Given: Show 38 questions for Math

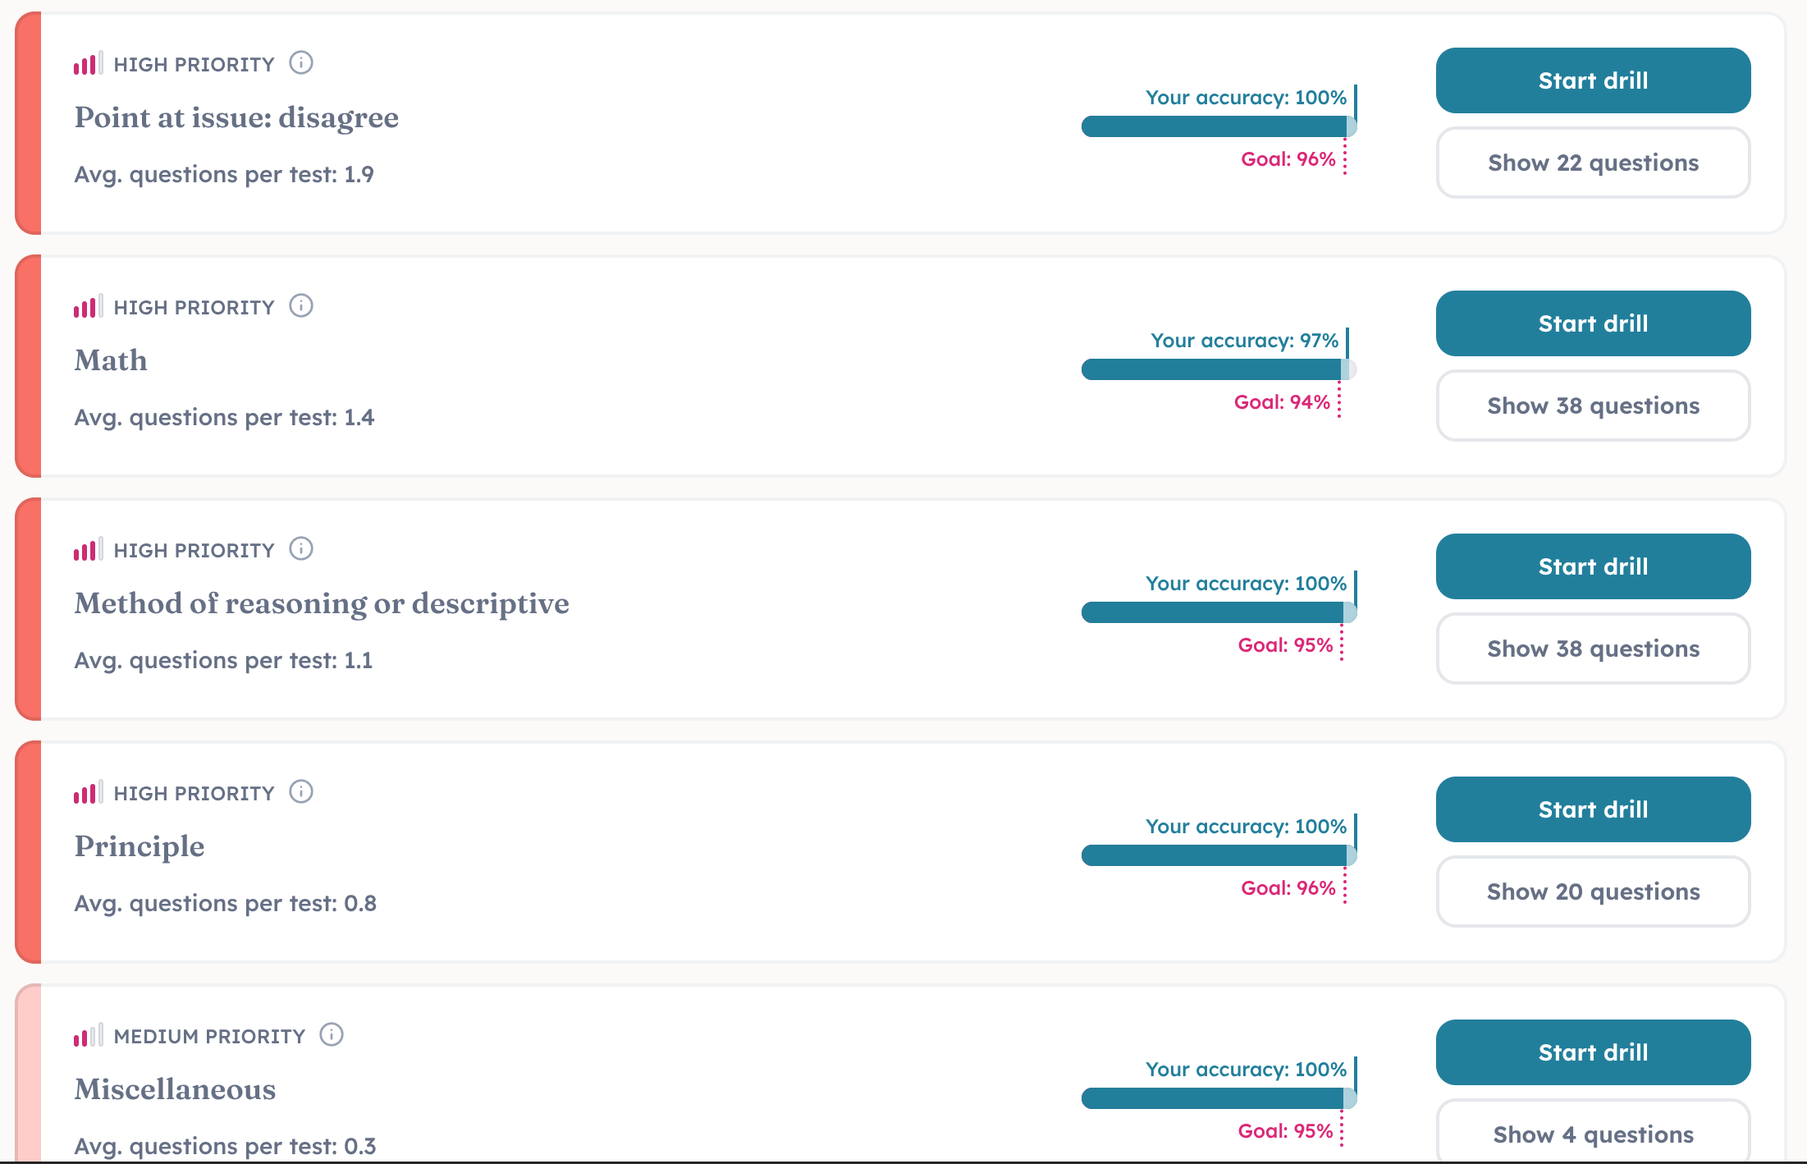Looking at the screenshot, I should (1593, 406).
